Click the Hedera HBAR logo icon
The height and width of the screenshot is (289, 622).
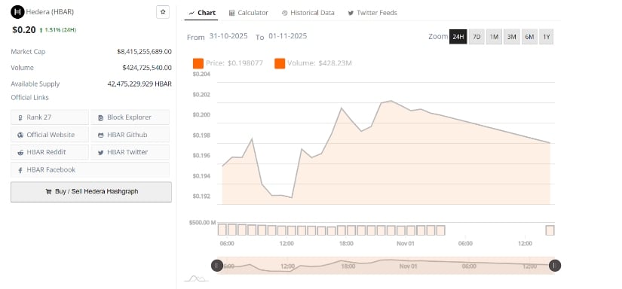point(17,12)
